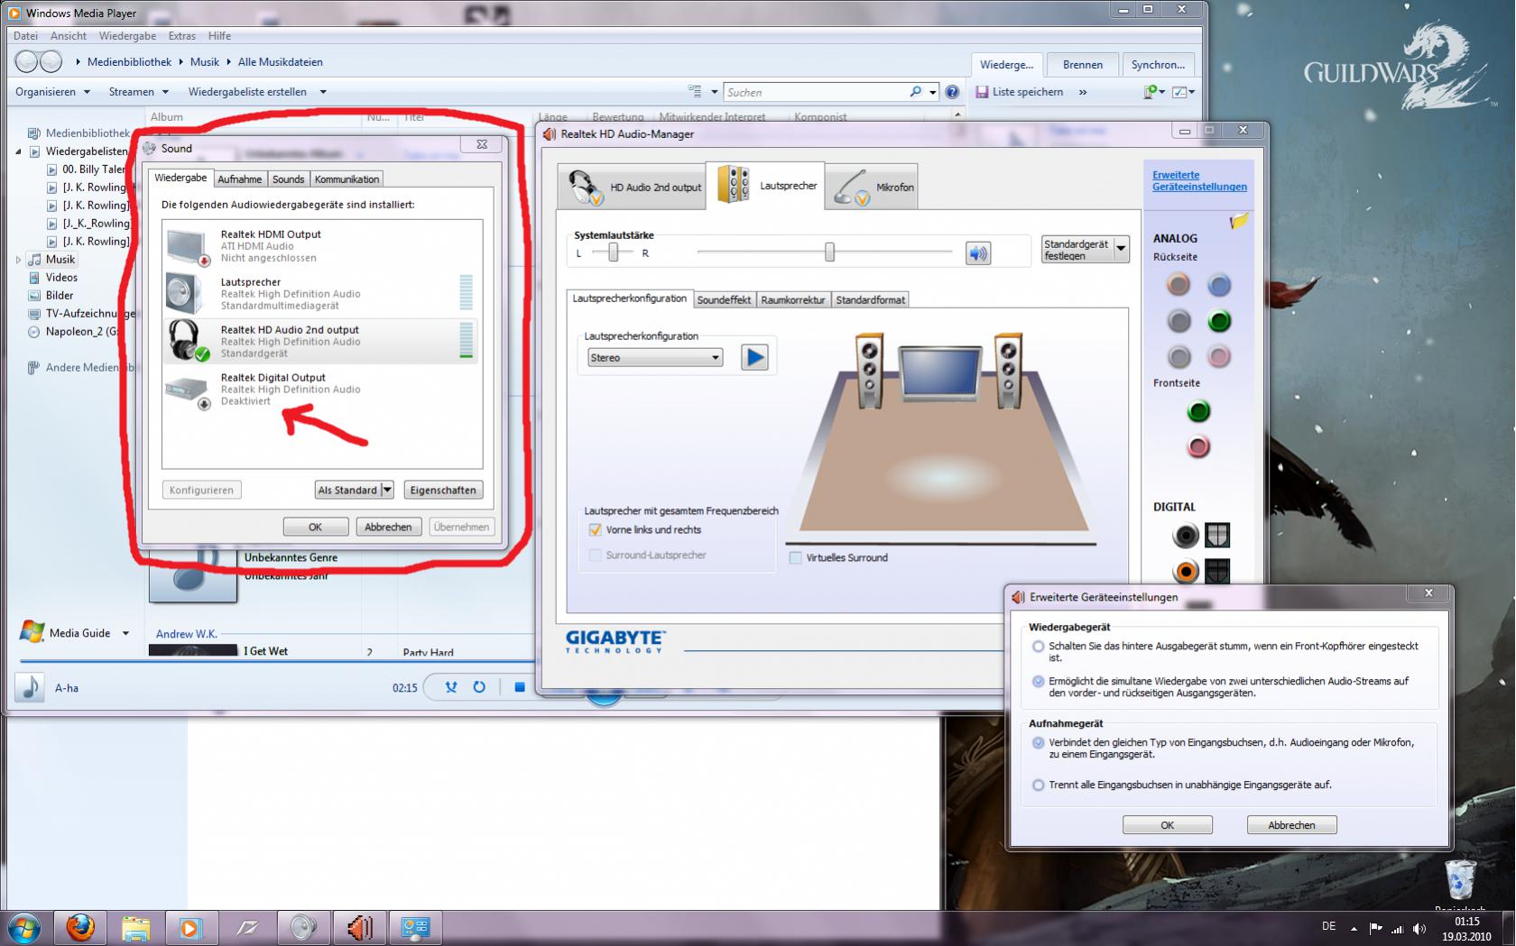This screenshot has height=946, width=1516.
Task: Open the Erweiterte Geräteeinstellungen link
Action: pyautogui.click(x=1199, y=180)
